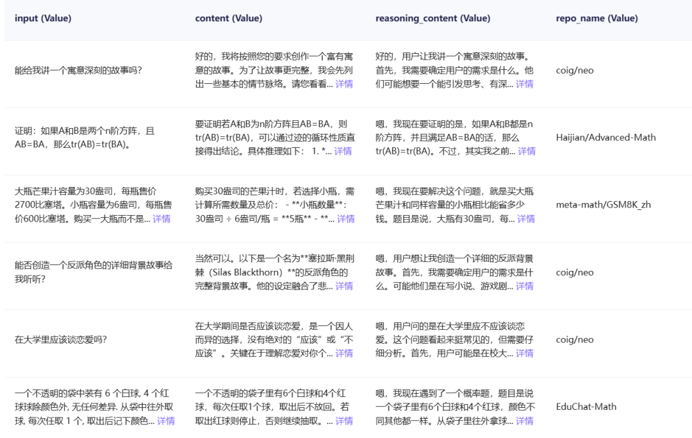Select input cell 能给我讲一个寓意深刻的故事吗?
This screenshot has height=438, width=692.
(78, 70)
